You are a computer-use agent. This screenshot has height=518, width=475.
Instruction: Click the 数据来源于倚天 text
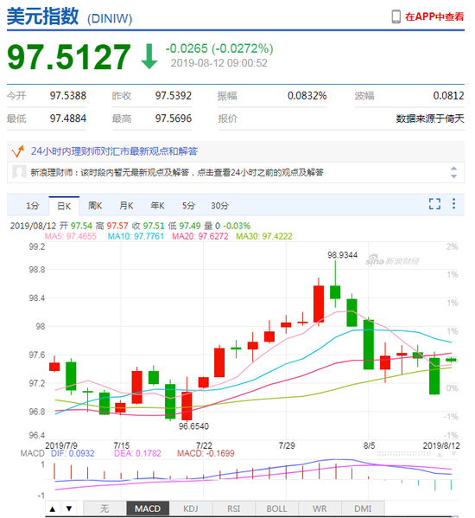point(430,118)
